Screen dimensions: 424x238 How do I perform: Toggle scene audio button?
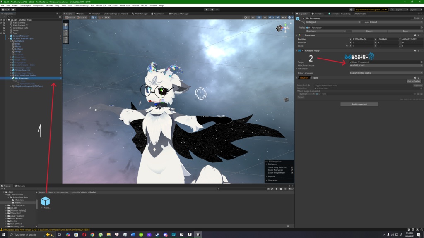(x=265, y=17)
